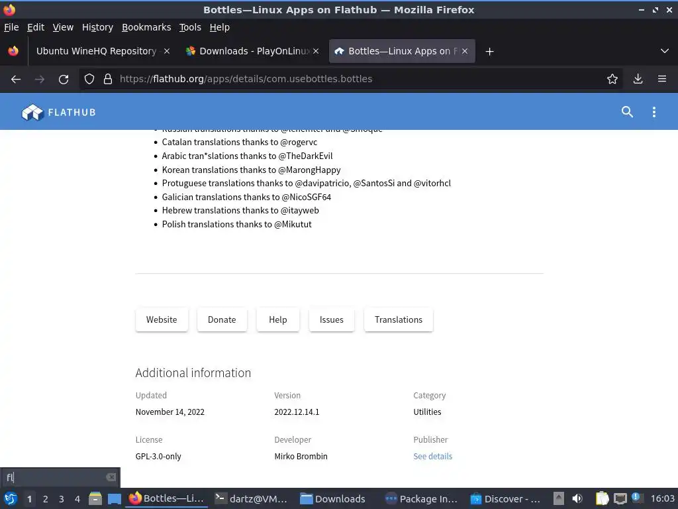
Task: Click the license value GPL-3.0-only
Action: tap(158, 456)
